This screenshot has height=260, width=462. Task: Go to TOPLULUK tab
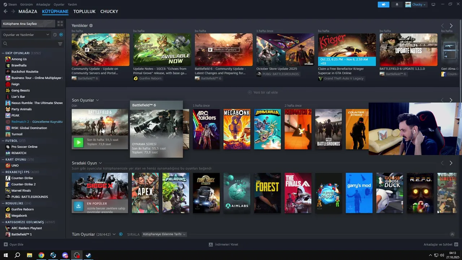[x=84, y=12]
